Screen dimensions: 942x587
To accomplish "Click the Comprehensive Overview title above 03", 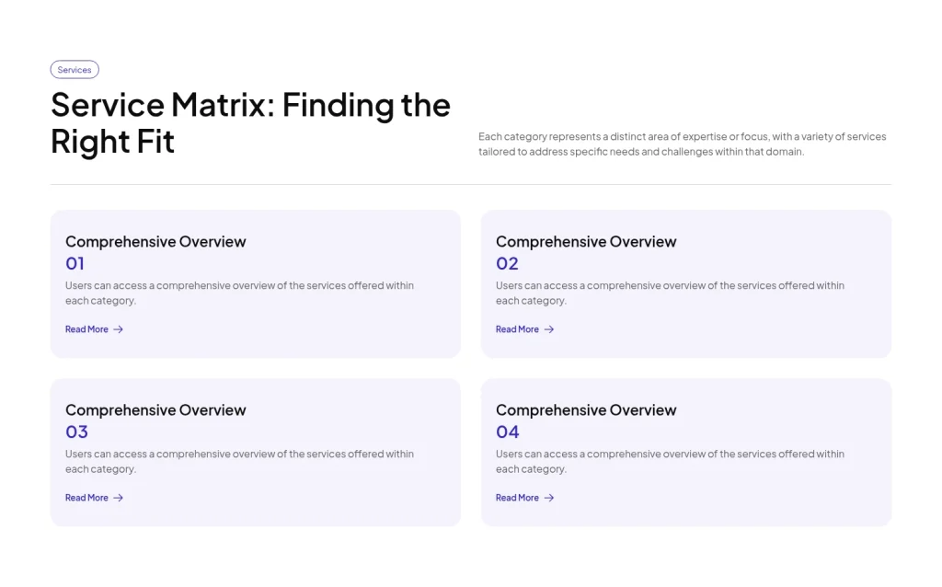I will click(x=155, y=410).
